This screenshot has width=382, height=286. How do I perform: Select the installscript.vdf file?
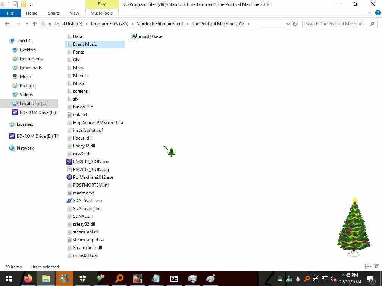click(x=88, y=130)
